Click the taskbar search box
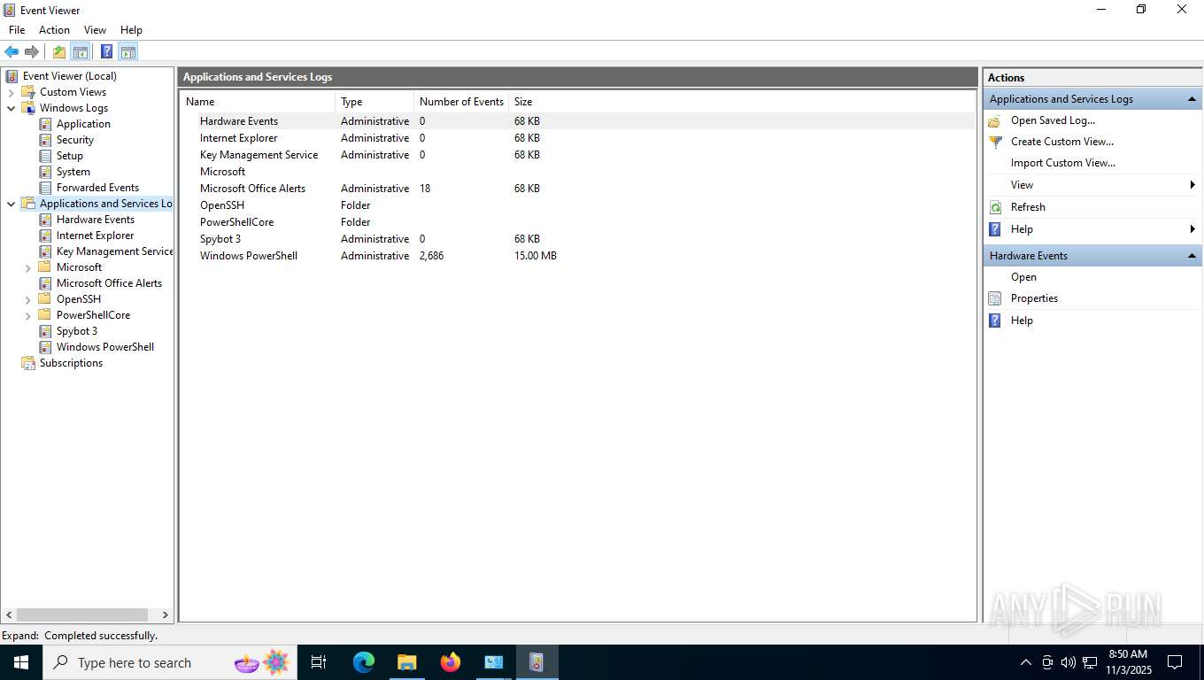Image resolution: width=1204 pixels, height=680 pixels. [x=168, y=662]
